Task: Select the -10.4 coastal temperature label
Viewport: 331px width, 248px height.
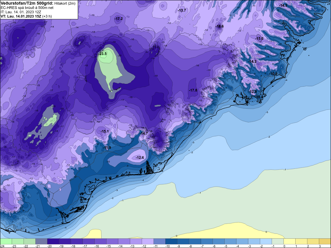Action: pos(260,97)
